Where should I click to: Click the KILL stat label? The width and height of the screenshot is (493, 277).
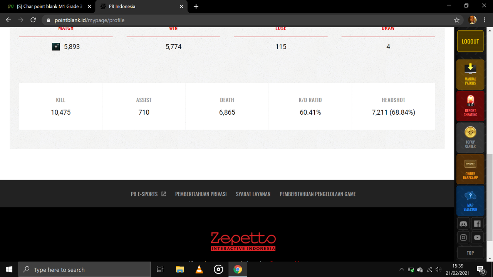pyautogui.click(x=61, y=100)
